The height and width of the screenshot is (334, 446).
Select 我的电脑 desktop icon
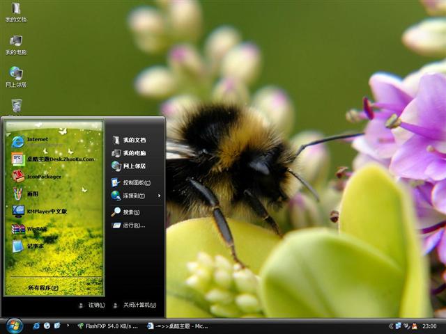click(x=16, y=45)
